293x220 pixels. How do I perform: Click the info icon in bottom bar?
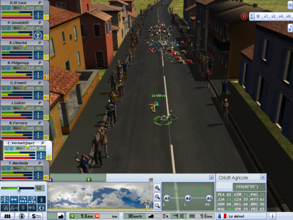pyautogui.click(x=272, y=216)
